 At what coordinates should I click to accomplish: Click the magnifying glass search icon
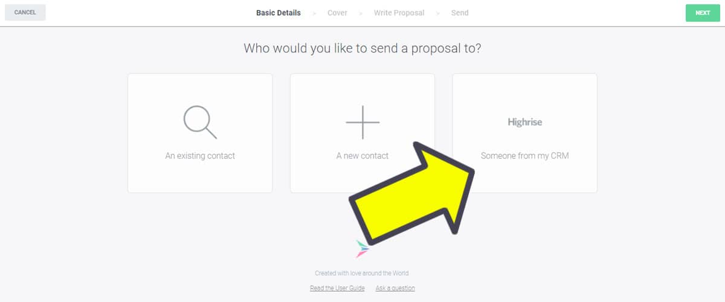[x=199, y=121]
